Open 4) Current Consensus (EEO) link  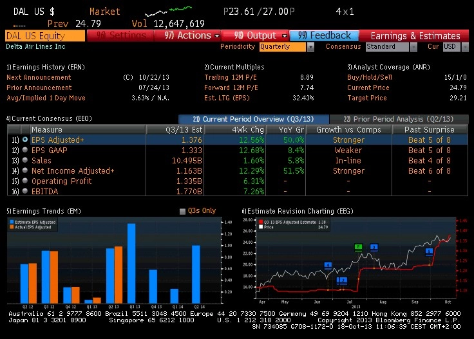[x=50, y=118]
